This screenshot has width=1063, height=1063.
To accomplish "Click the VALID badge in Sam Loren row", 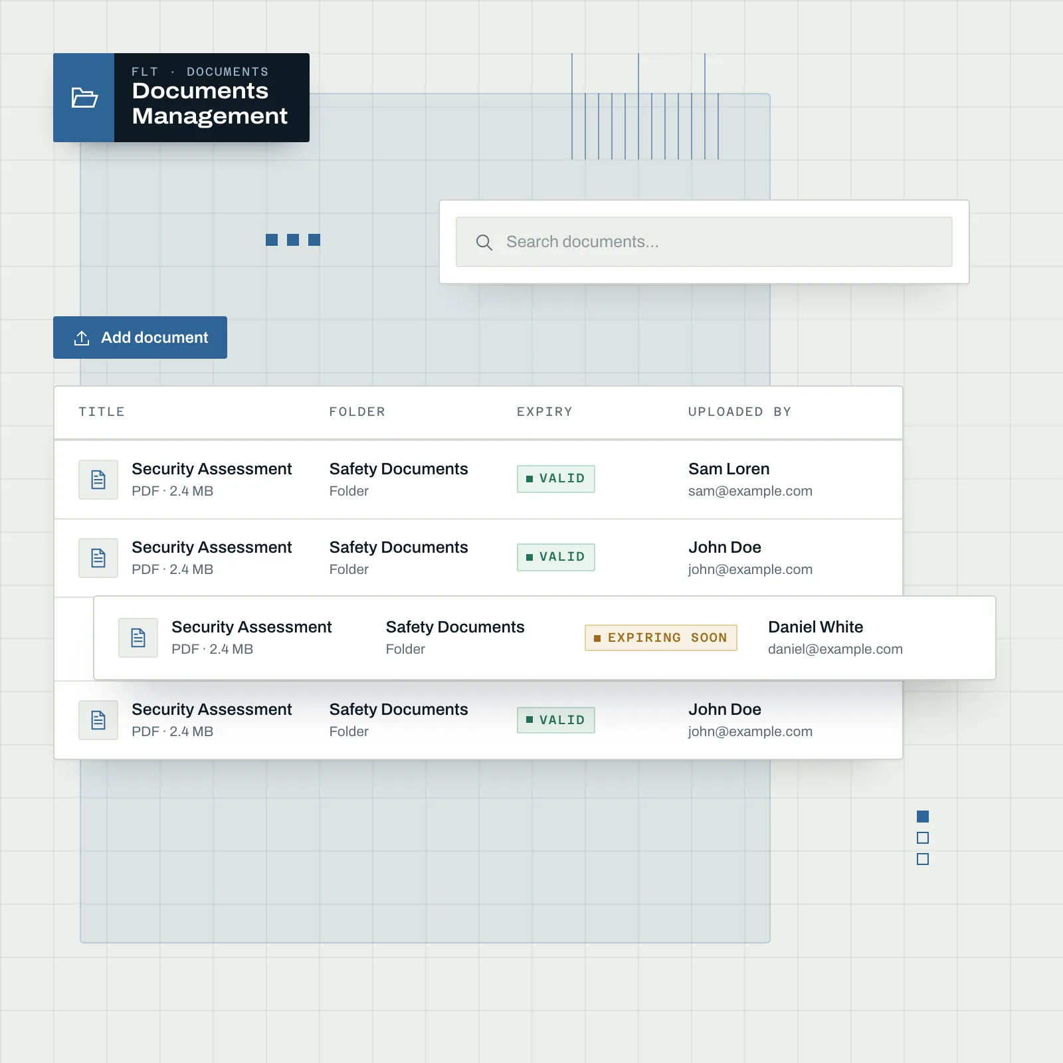I will (x=556, y=479).
